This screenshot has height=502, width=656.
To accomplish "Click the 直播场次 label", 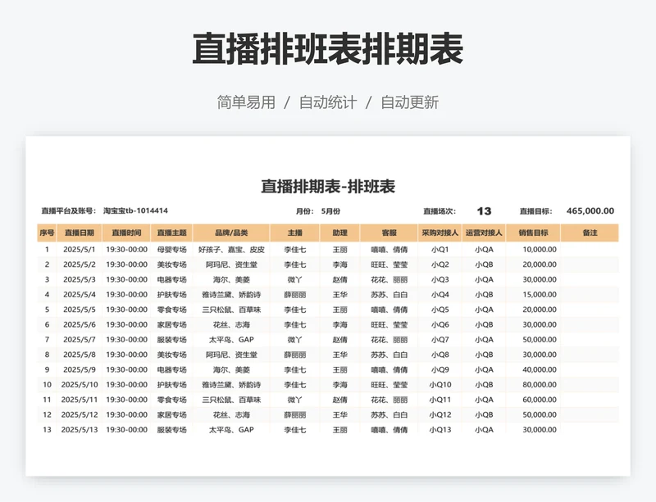I will (x=440, y=211).
